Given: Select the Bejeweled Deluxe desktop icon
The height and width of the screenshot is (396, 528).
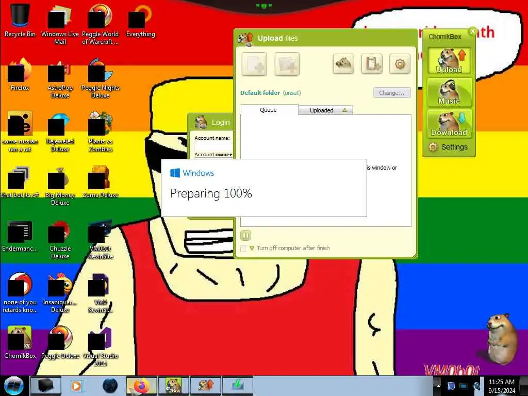Looking at the screenshot, I should [60, 131].
